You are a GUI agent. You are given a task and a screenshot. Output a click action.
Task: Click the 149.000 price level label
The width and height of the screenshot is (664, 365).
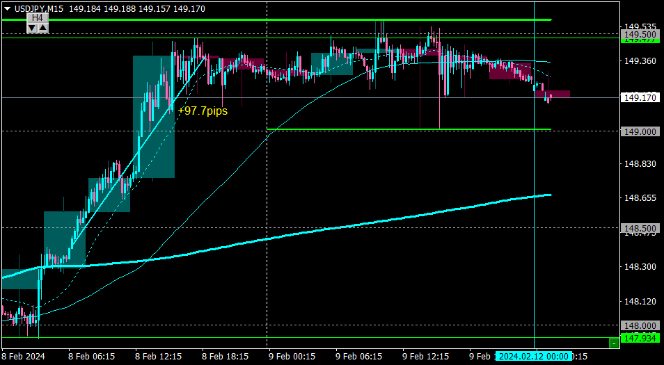[640, 131]
